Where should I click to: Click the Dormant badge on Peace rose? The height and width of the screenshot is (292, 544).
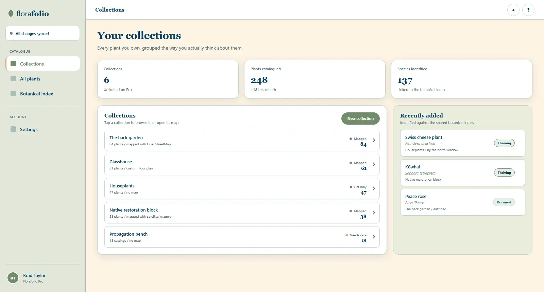pos(504,202)
